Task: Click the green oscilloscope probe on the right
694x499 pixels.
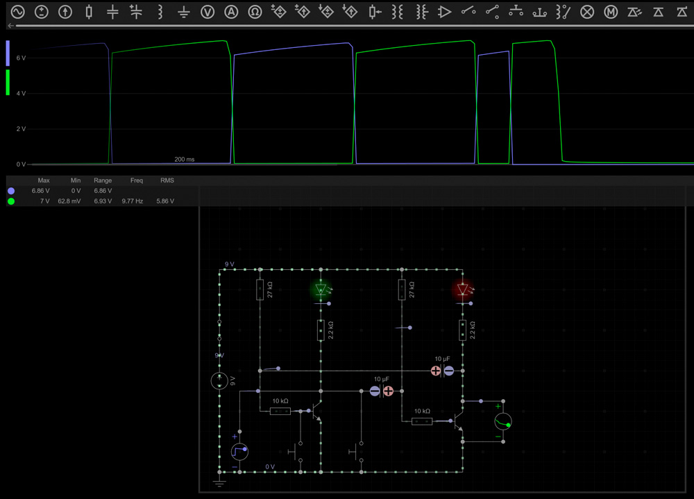Action: (x=502, y=421)
